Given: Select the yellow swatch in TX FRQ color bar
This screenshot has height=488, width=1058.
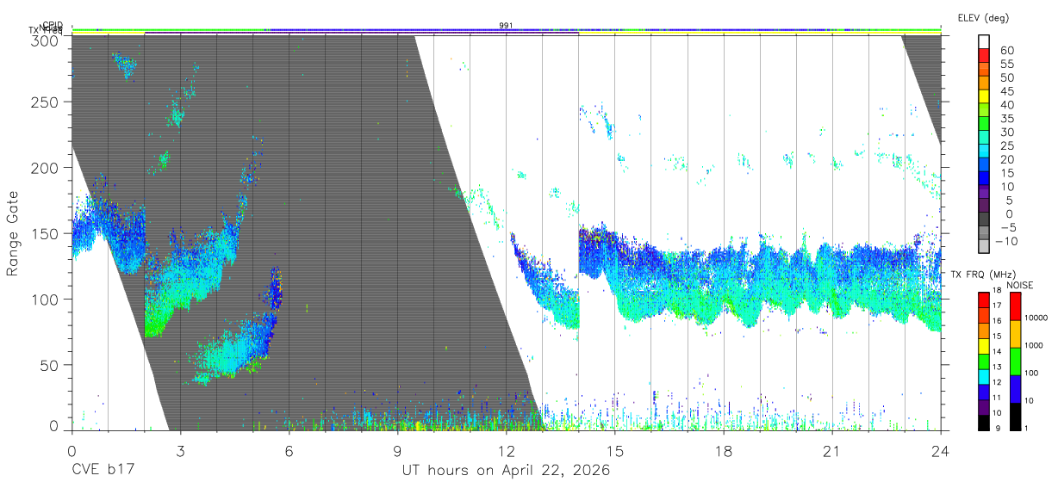Looking at the screenshot, I should [985, 344].
